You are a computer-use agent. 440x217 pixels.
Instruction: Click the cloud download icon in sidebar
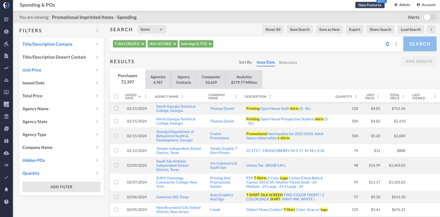coord(6,153)
